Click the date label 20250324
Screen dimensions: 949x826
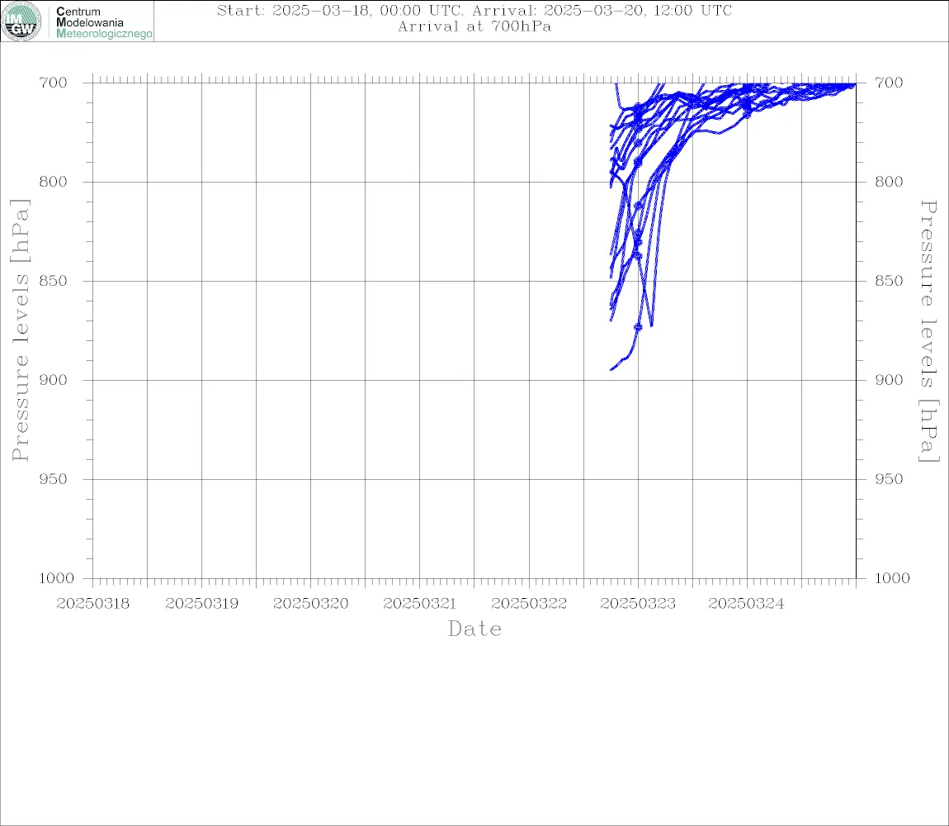click(746, 604)
